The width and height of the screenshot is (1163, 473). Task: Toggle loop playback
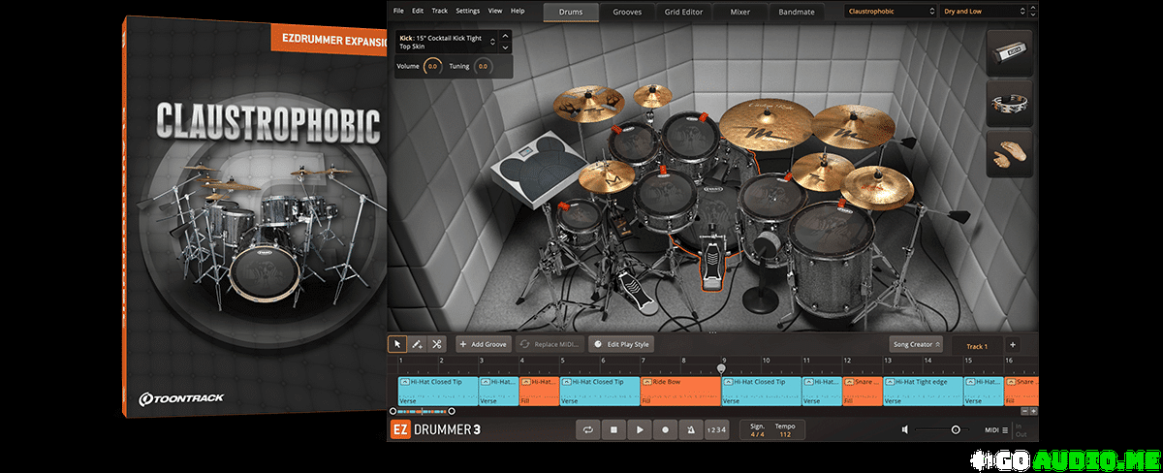pyautogui.click(x=587, y=429)
